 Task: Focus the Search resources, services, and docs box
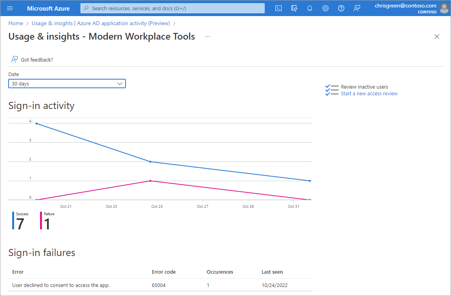173,8
